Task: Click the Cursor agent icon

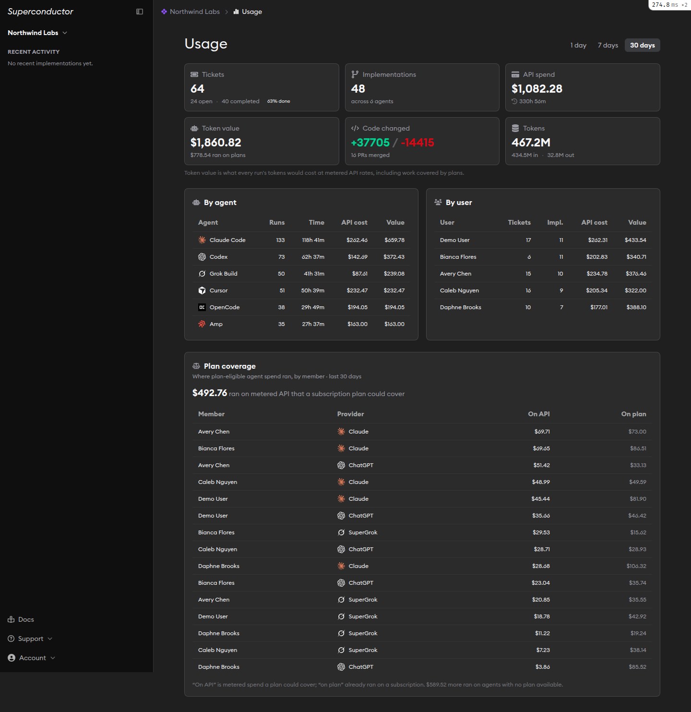Action: coord(202,290)
